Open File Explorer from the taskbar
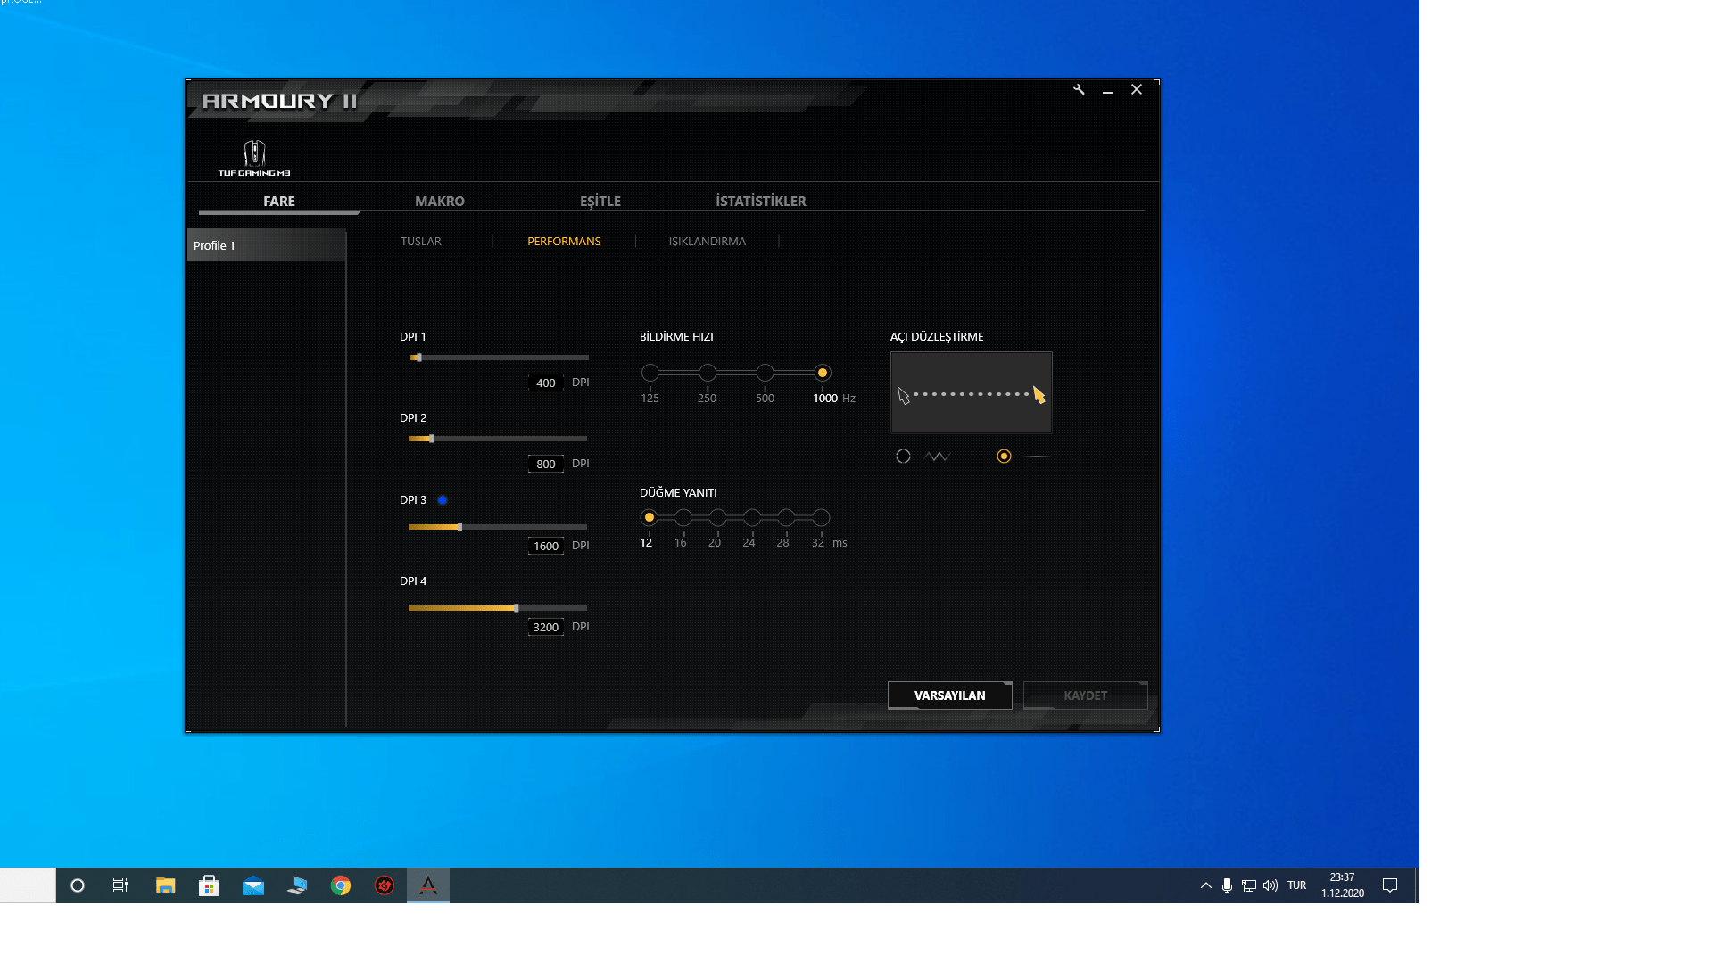The width and height of the screenshot is (1713, 963). [x=165, y=885]
